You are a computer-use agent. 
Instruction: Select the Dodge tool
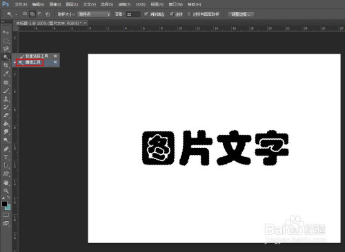6,140
